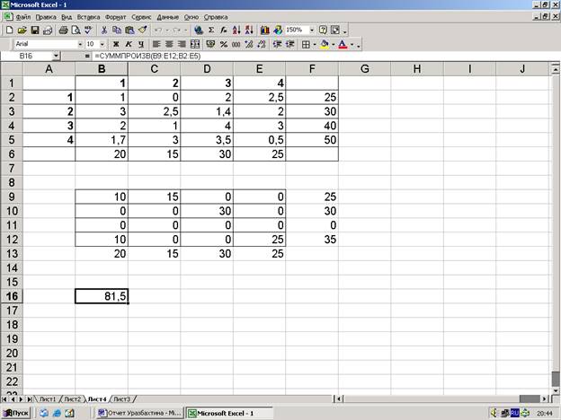Click Increase Decimal icon
The width and height of the screenshot is (561, 420).
pyautogui.click(x=249, y=44)
